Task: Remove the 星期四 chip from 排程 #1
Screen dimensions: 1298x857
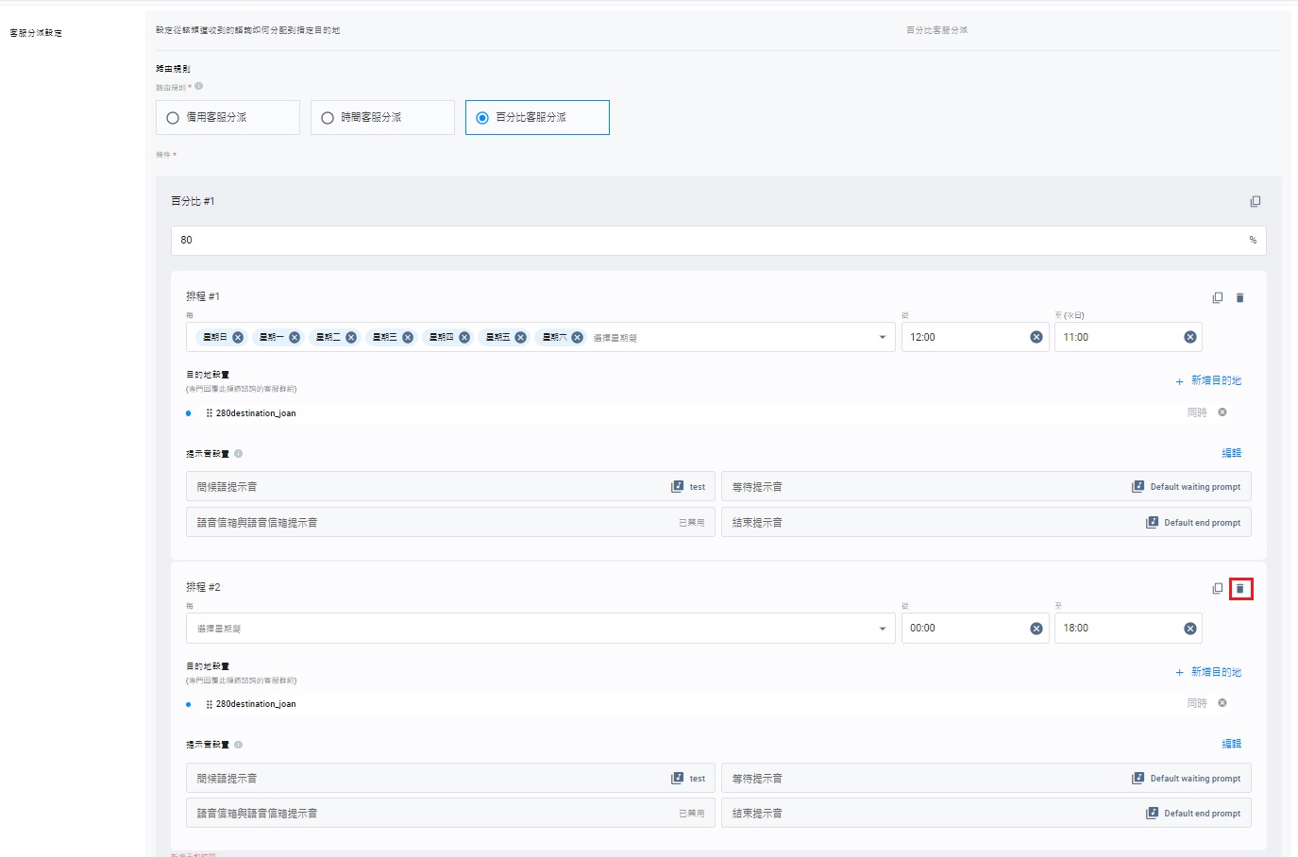Action: (464, 337)
